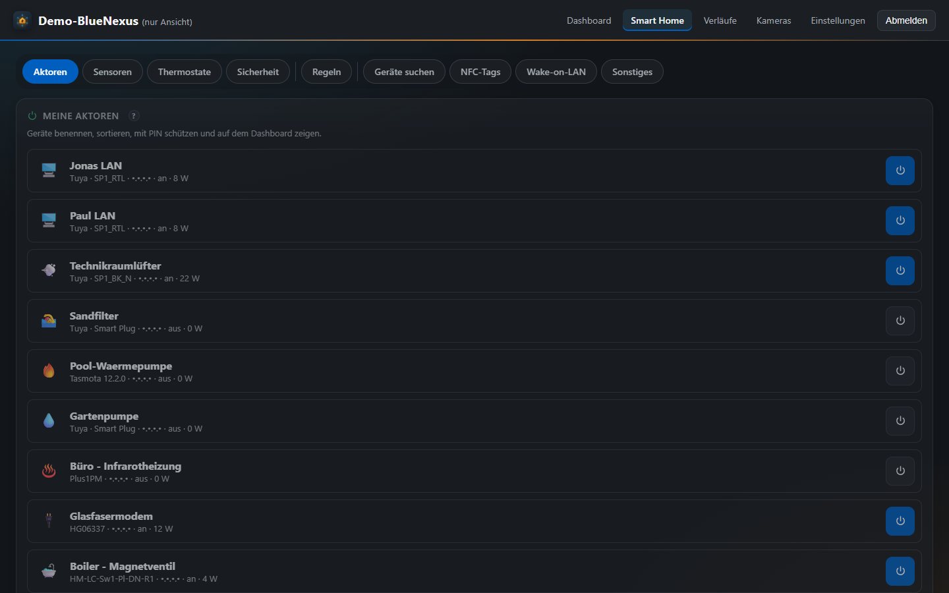
Task: Select the Wake-on-LAN tab
Action: (x=556, y=72)
